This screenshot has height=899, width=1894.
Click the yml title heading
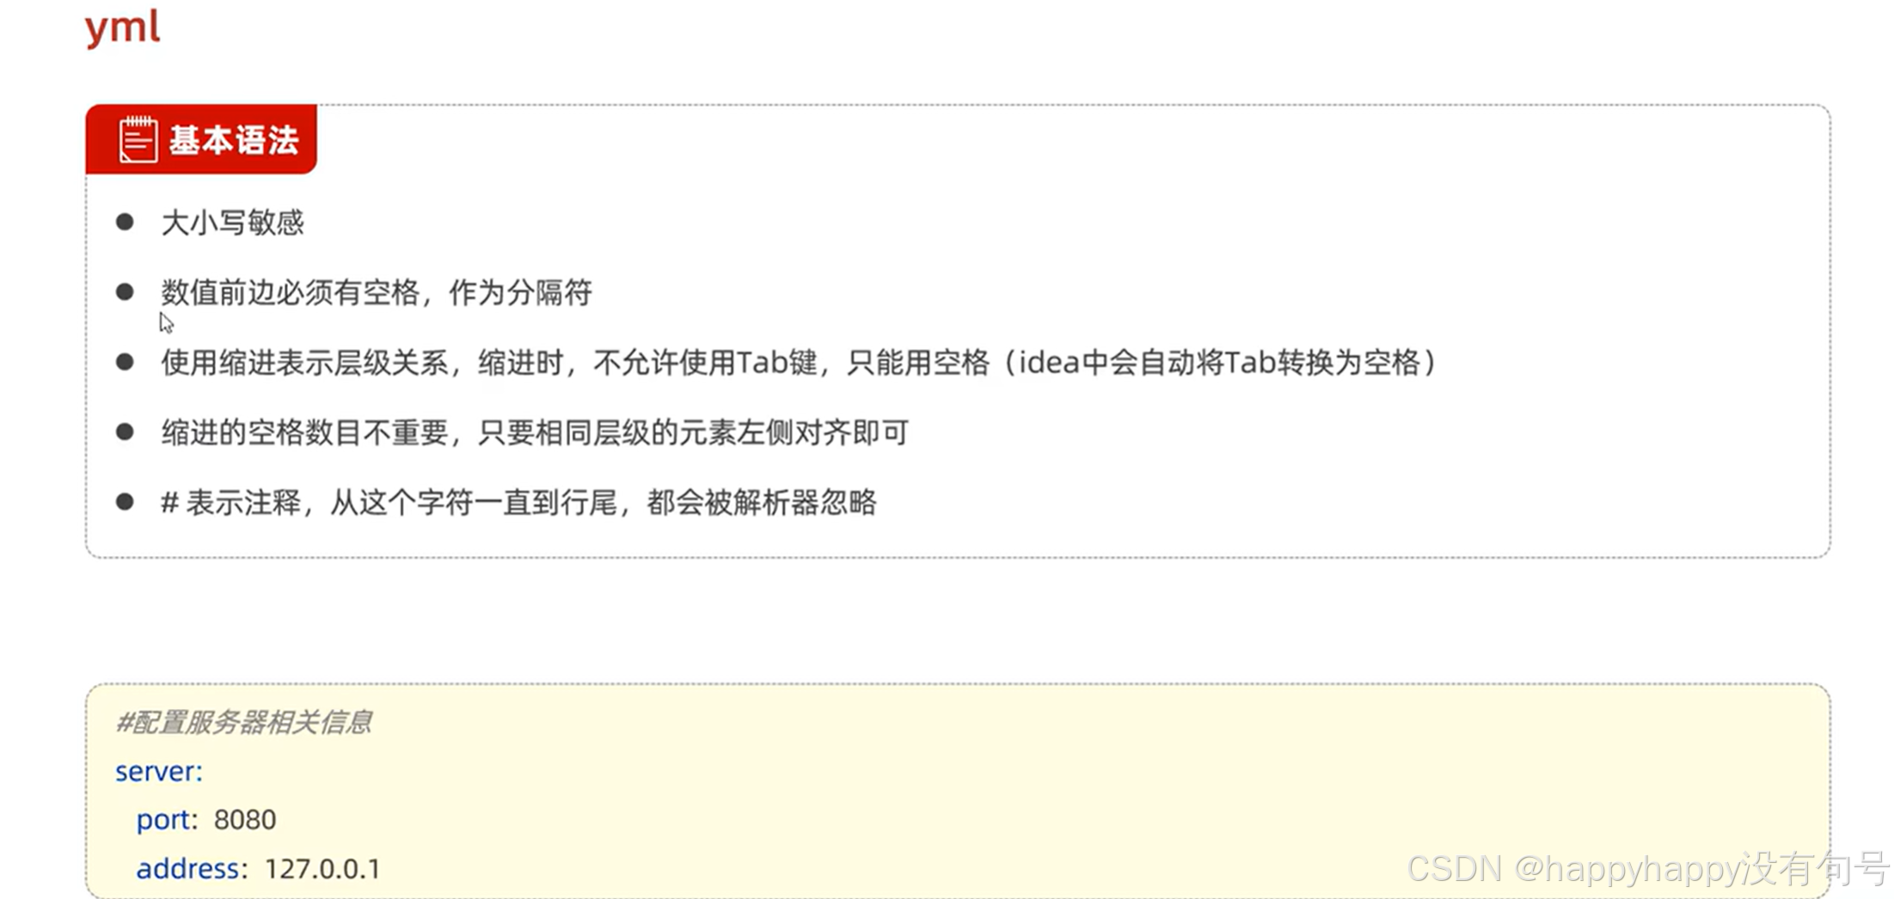[122, 27]
